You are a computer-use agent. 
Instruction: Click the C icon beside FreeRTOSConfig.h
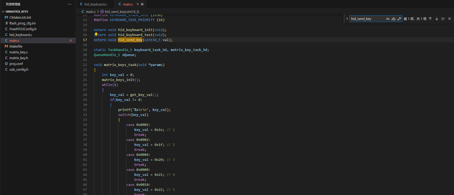[6, 29]
